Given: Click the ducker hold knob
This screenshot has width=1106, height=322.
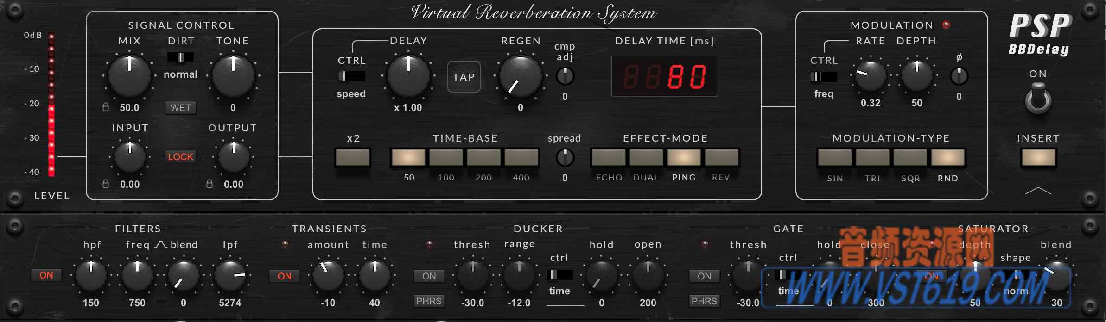Looking at the screenshot, I should click(x=602, y=276).
